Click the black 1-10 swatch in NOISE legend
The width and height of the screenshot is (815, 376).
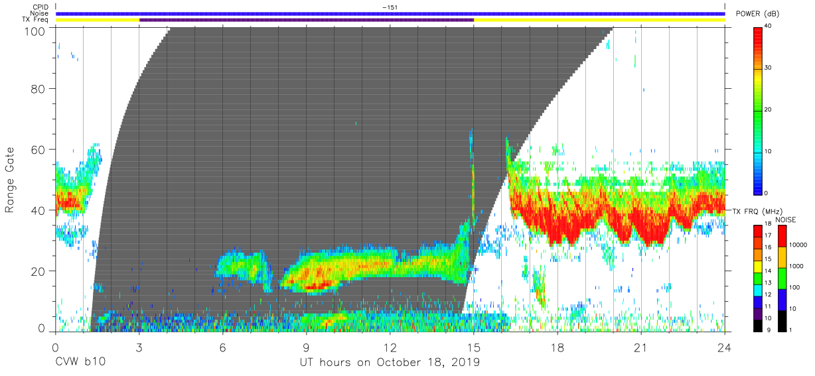pos(782,321)
